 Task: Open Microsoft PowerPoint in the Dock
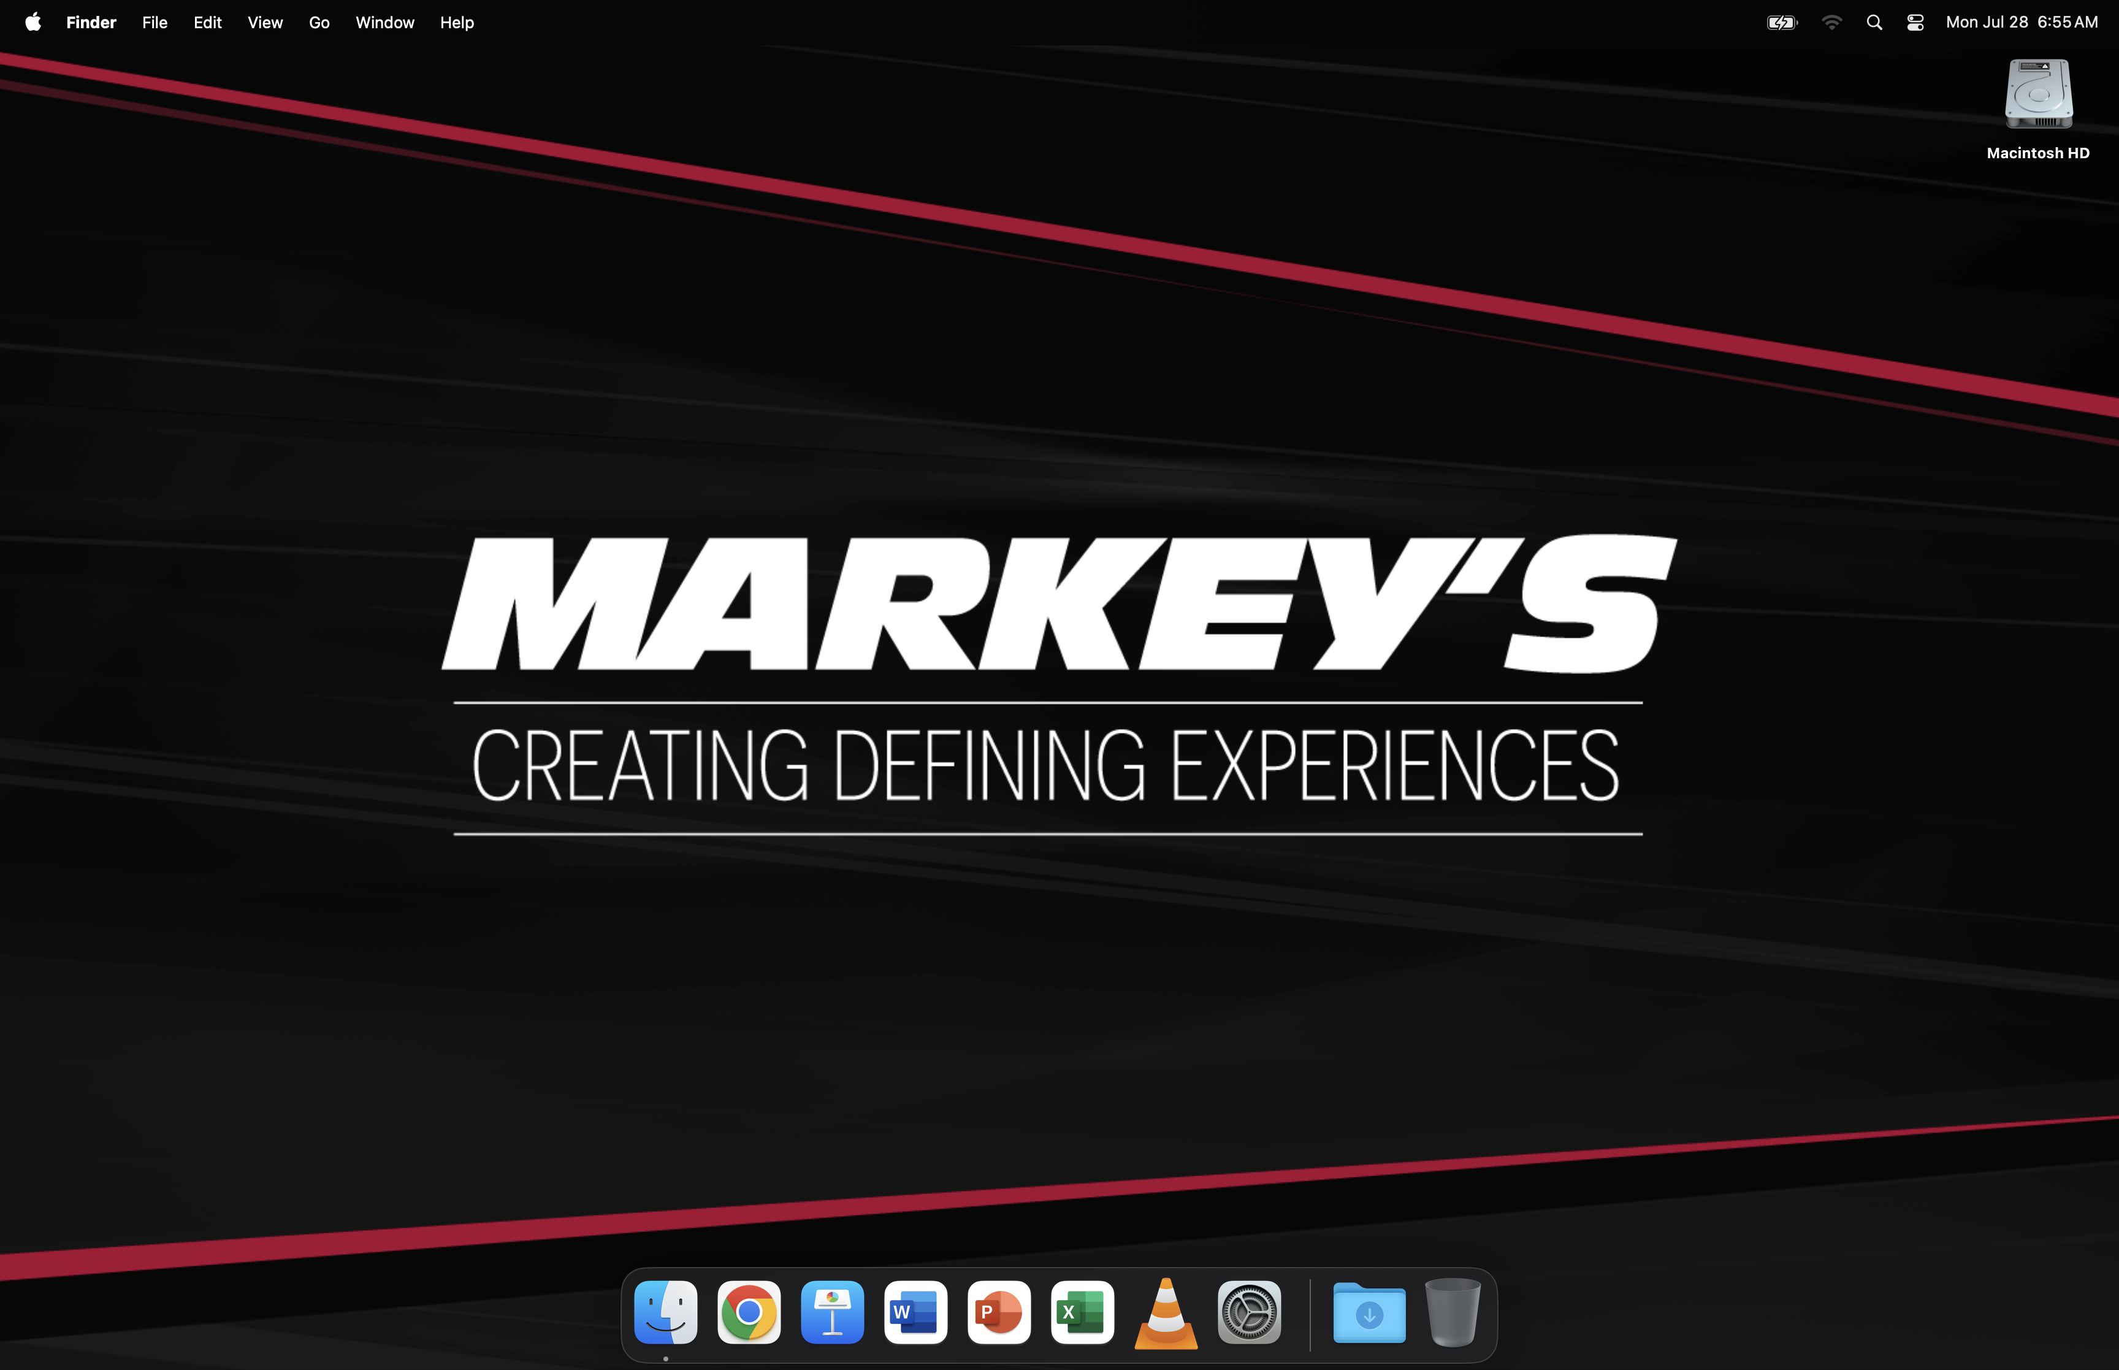(999, 1312)
